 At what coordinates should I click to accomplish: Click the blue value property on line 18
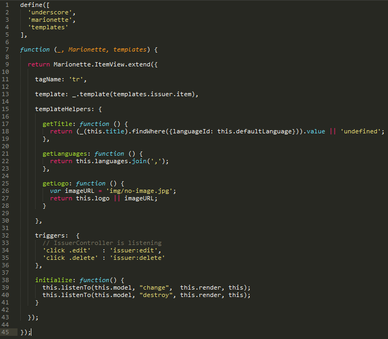coord(316,131)
